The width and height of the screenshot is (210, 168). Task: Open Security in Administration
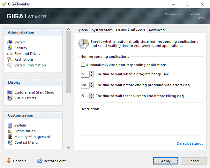[x=21, y=48]
